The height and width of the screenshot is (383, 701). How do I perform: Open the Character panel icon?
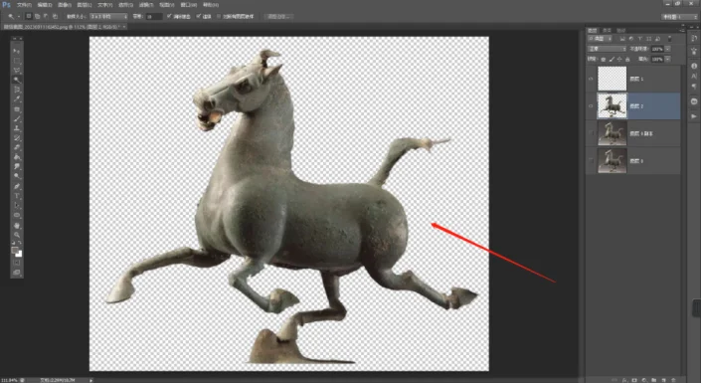[x=694, y=76]
